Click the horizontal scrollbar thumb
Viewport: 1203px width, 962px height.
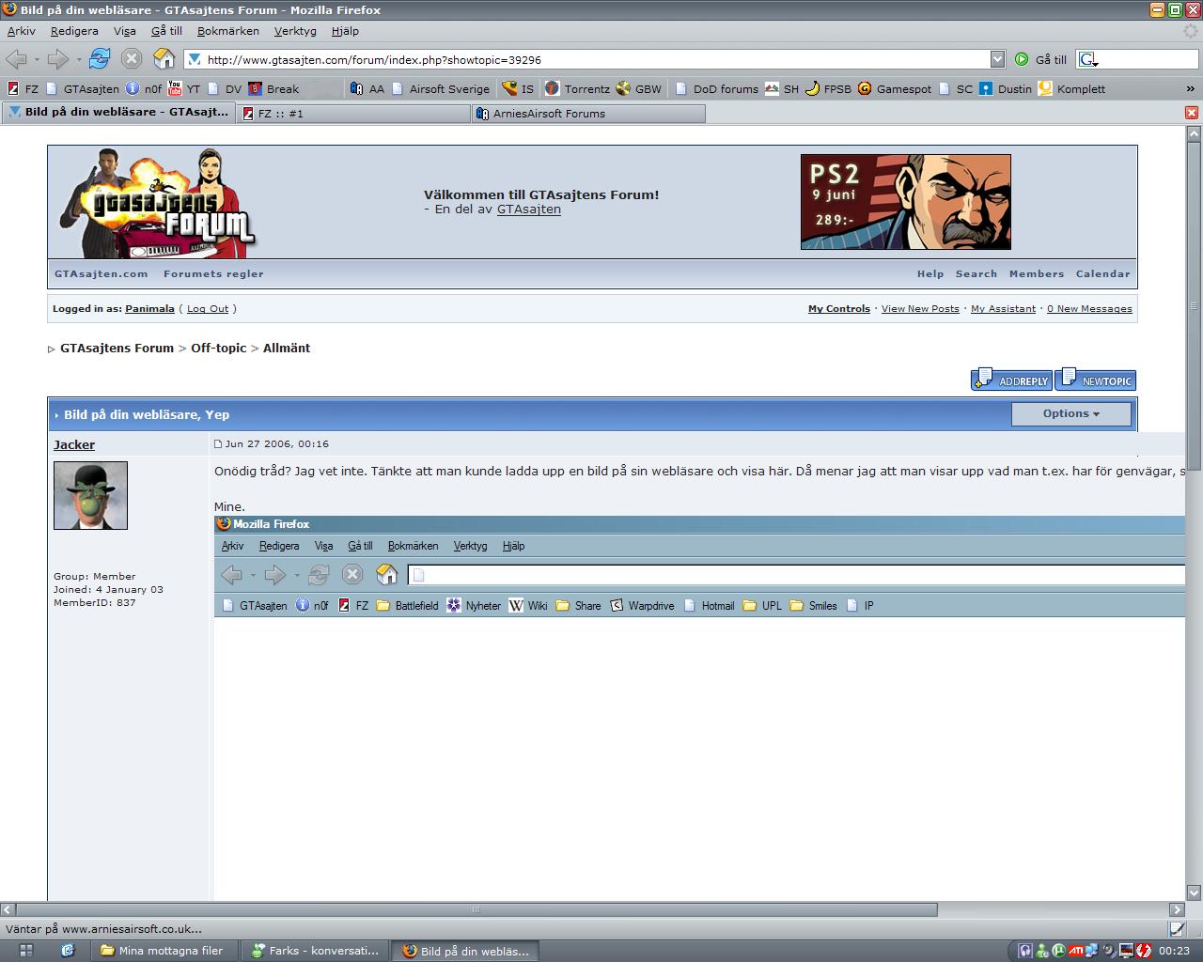477,909
